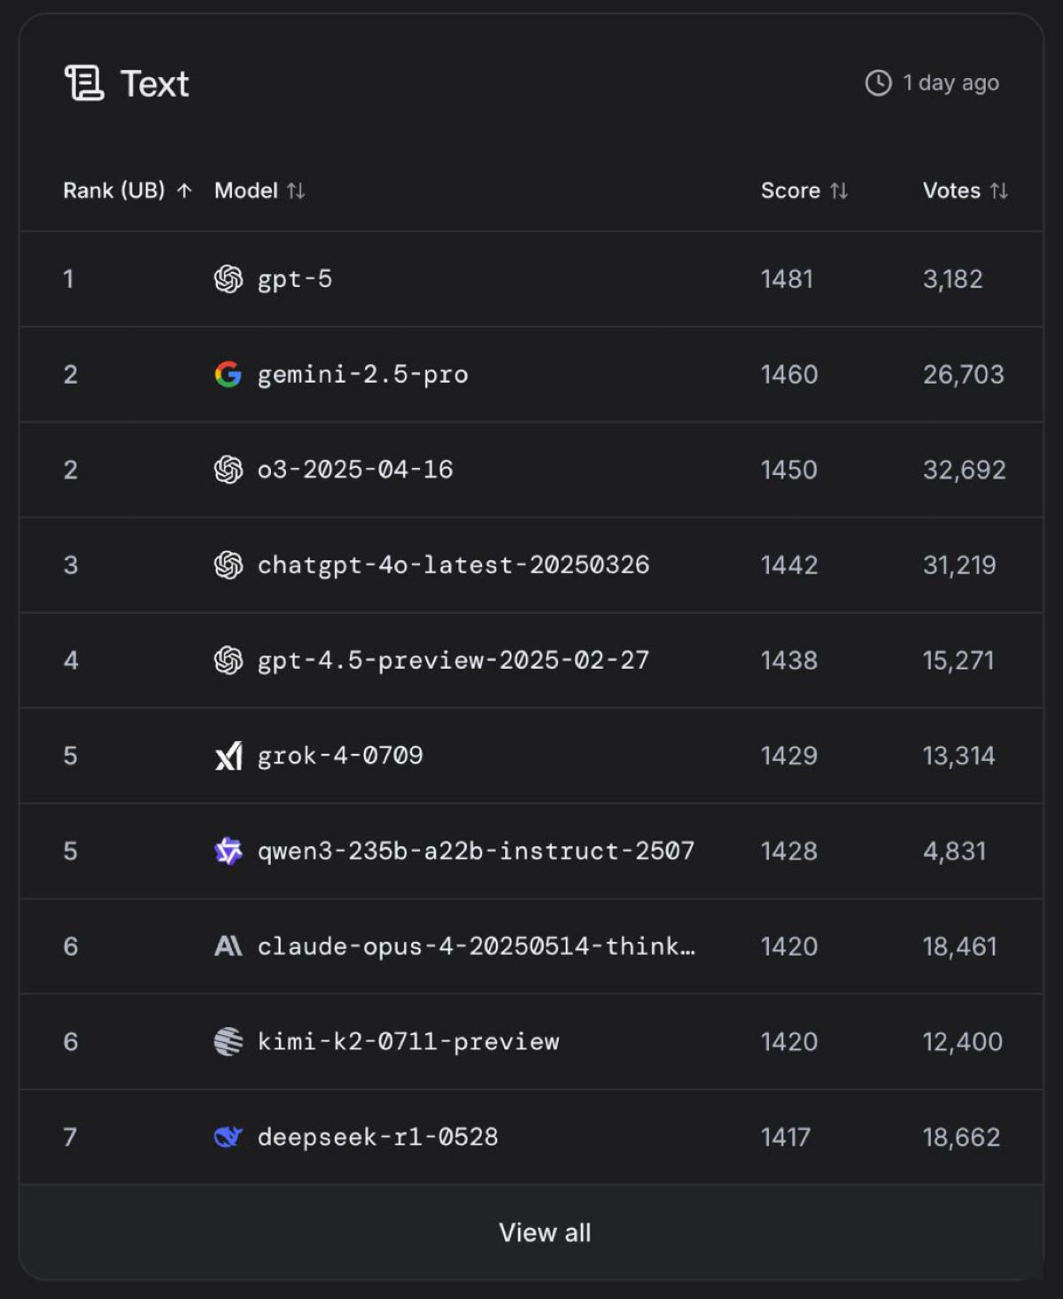Click the Anthropic logo next to claude-opus-4
This screenshot has width=1063, height=1299.
pyautogui.click(x=229, y=946)
